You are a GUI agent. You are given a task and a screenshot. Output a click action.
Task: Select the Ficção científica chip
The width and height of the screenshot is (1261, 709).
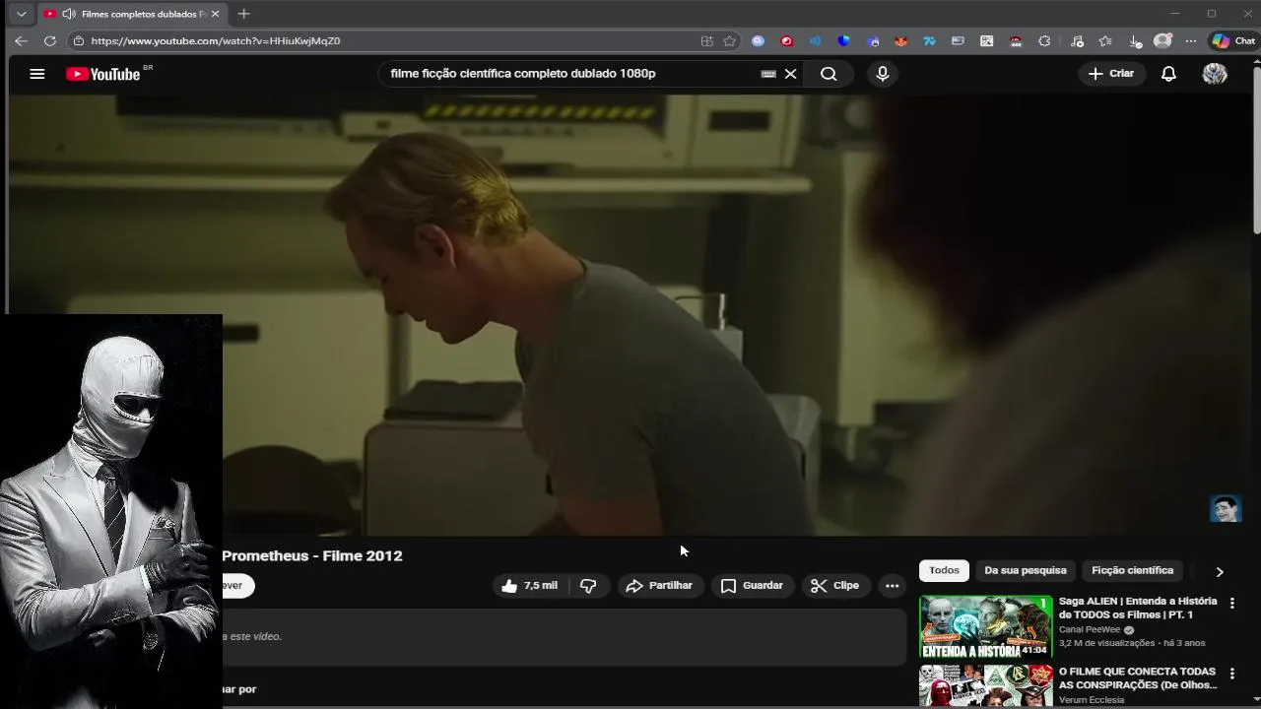(x=1132, y=571)
